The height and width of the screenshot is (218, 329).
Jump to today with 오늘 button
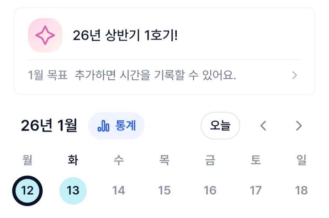(220, 126)
